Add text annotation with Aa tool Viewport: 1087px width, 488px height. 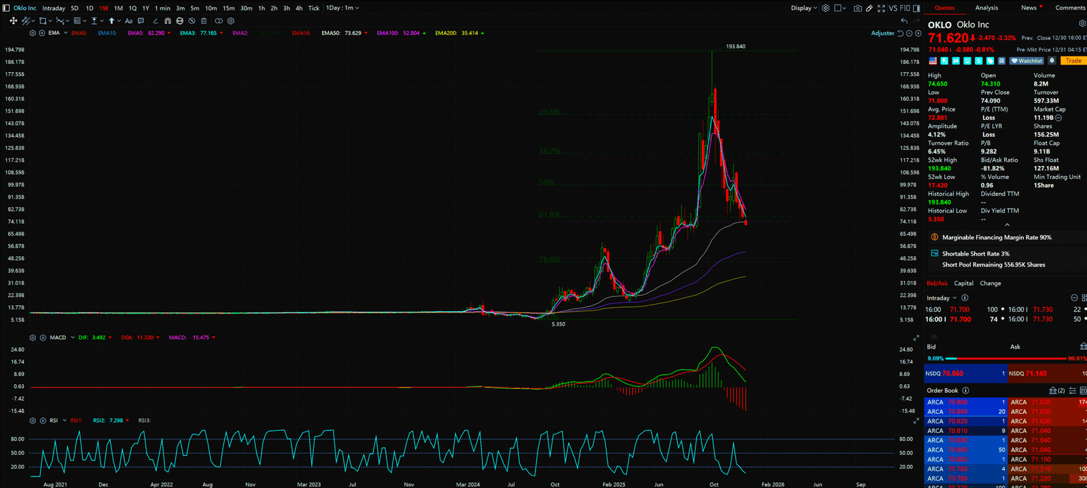128,21
